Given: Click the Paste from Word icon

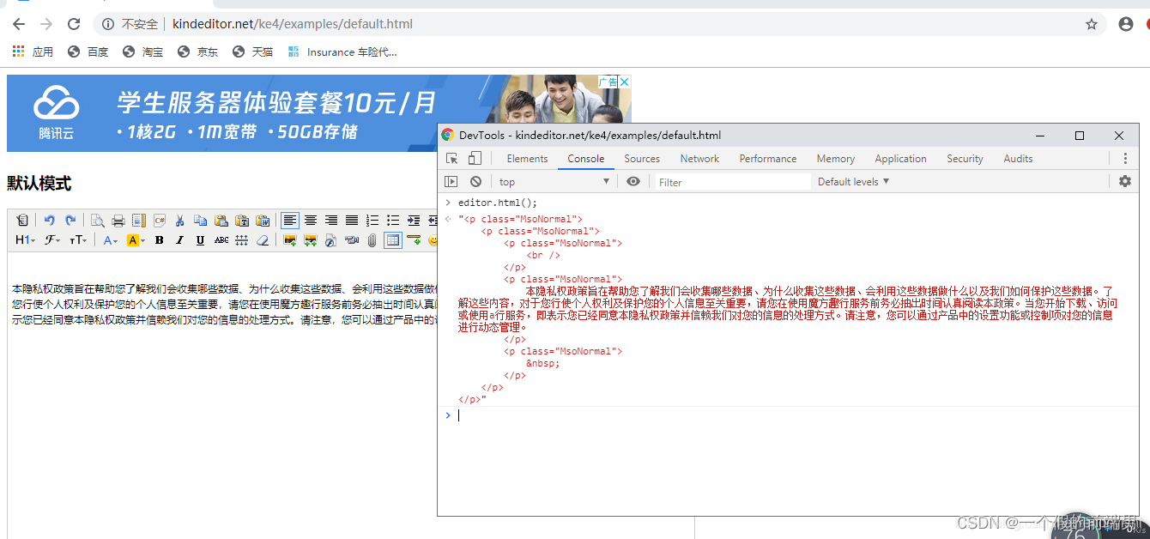Looking at the screenshot, I should point(261,221).
